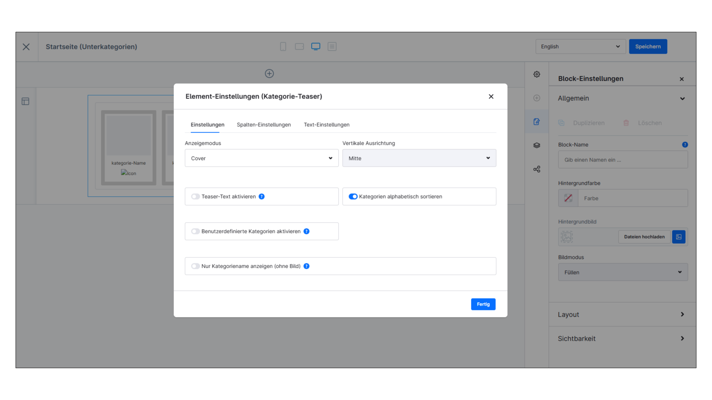Viewport: 712px width, 400px height.
Task: Select the tablet viewport icon
Action: (x=299, y=47)
